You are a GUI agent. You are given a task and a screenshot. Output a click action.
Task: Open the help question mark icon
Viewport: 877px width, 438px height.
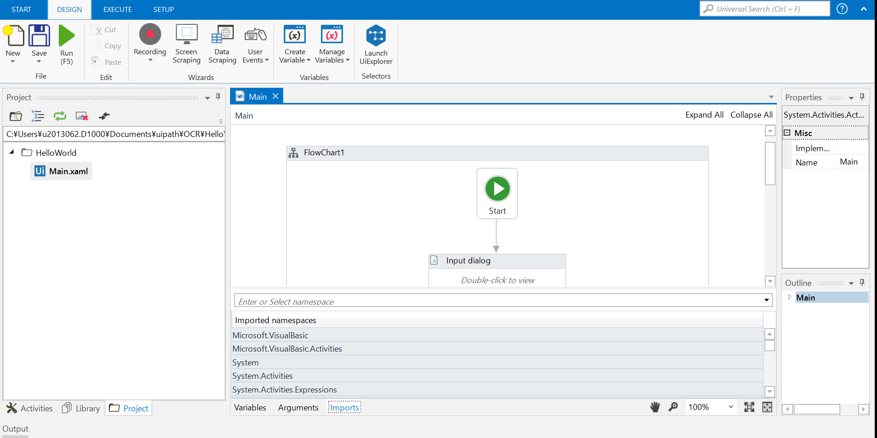842,9
